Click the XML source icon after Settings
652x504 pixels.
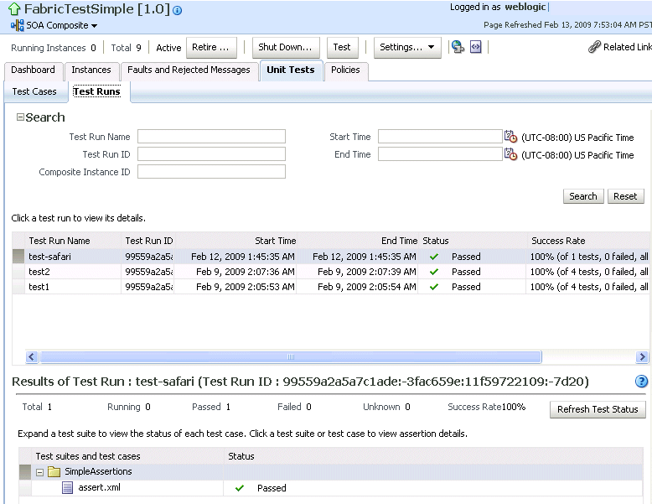[x=475, y=47]
